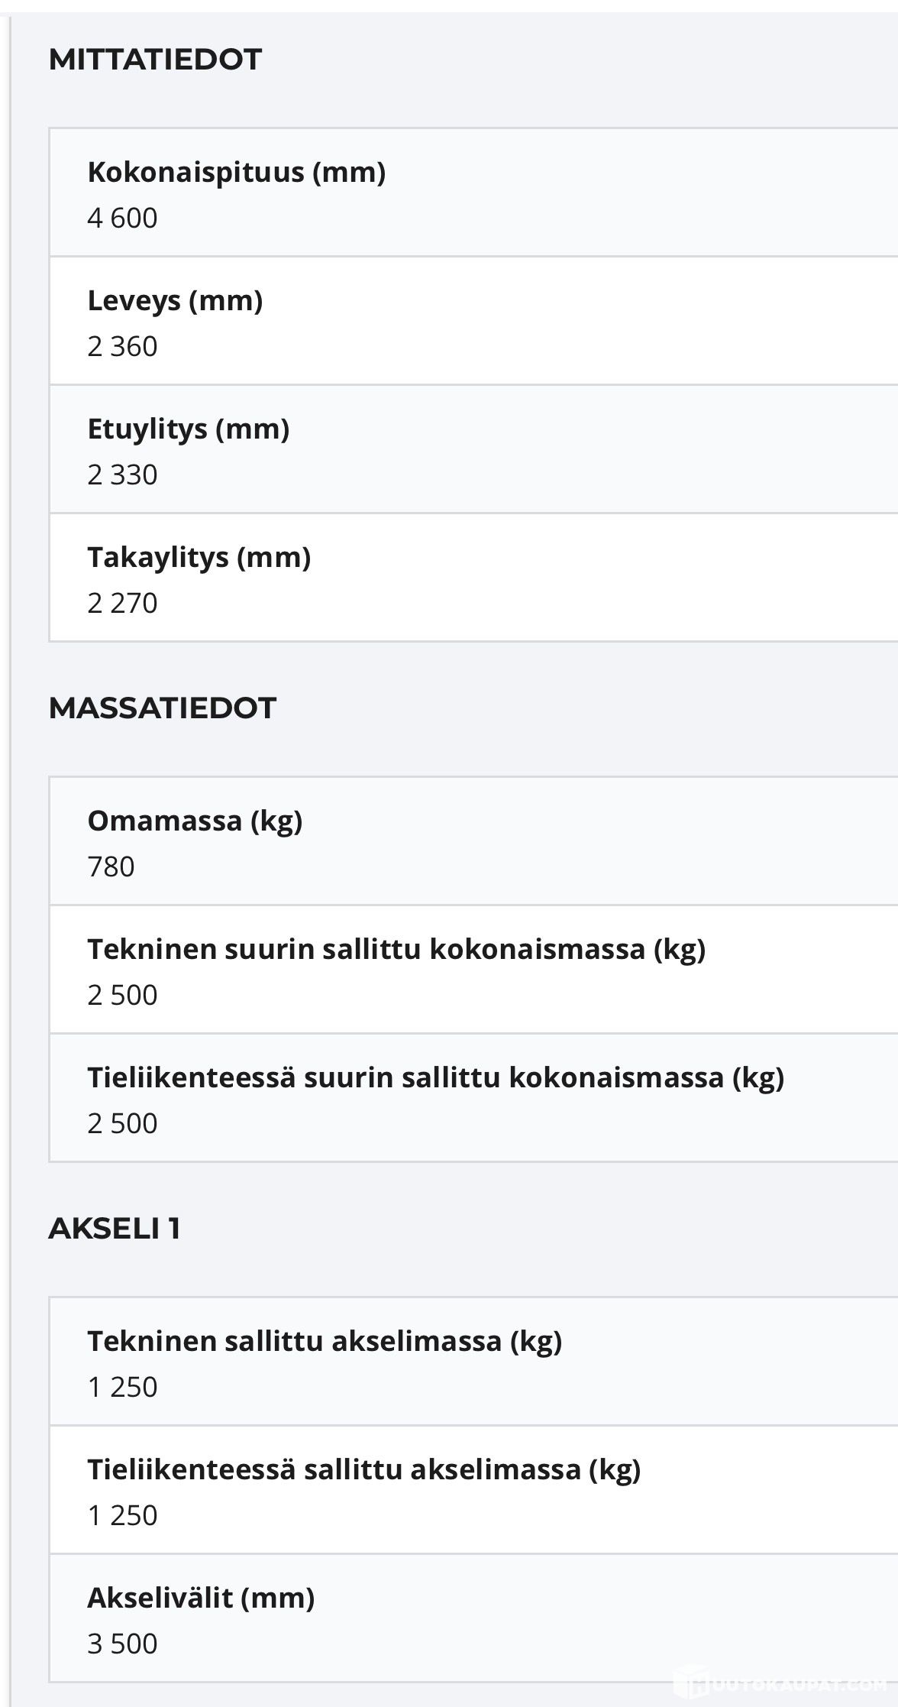The height and width of the screenshot is (1707, 898).
Task: Click the Takaylitys (mm) label
Action: point(199,558)
